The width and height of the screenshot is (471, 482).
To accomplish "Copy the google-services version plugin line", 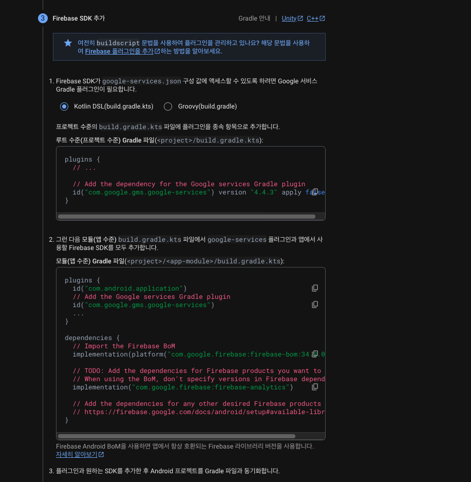I will click(315, 192).
